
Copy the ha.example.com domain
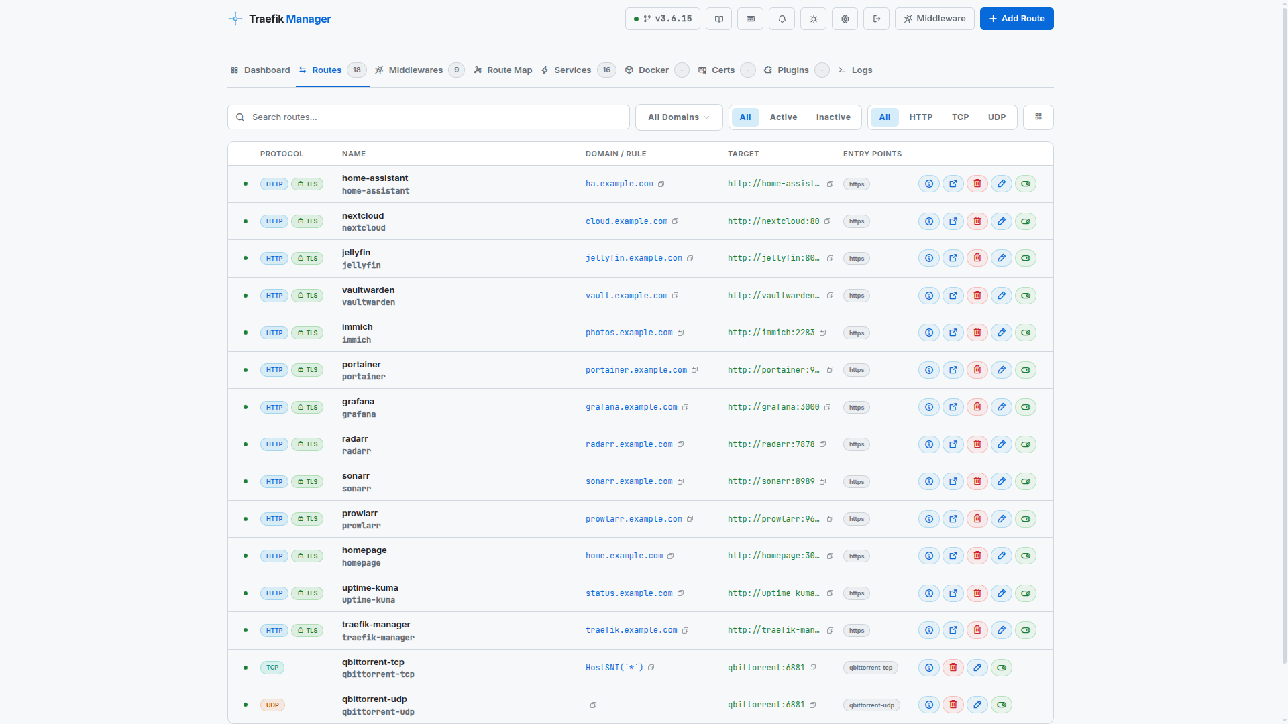pyautogui.click(x=661, y=184)
